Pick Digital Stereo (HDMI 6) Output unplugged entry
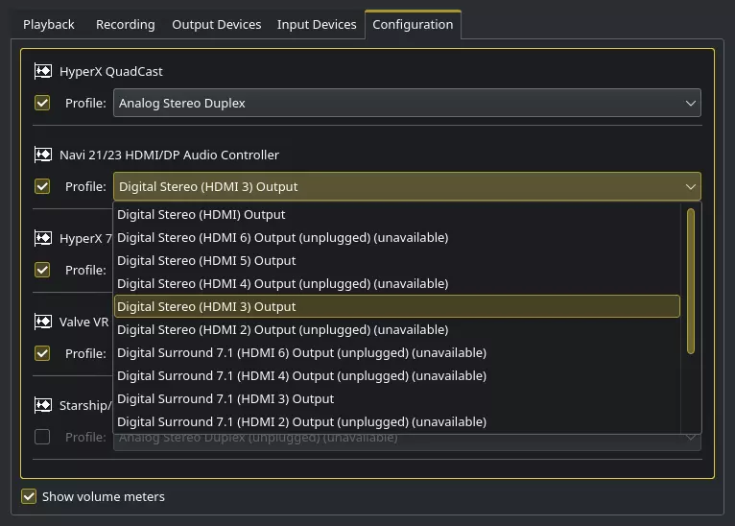Screen dimensions: 735x526 click(282, 238)
